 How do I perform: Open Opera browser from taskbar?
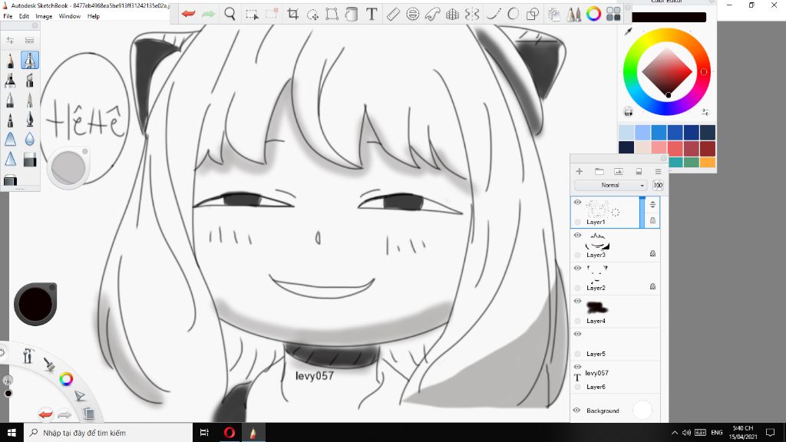[x=229, y=433]
